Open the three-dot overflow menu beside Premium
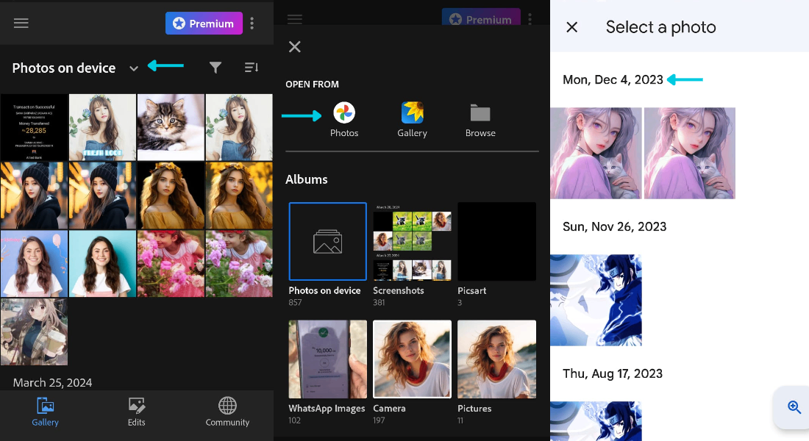This screenshot has height=441, width=809. click(252, 24)
